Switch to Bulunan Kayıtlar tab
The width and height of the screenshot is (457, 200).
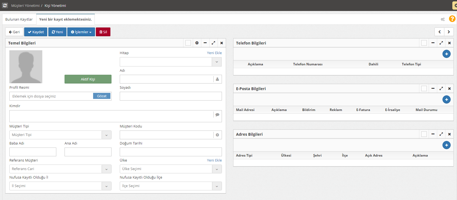pos(19,19)
